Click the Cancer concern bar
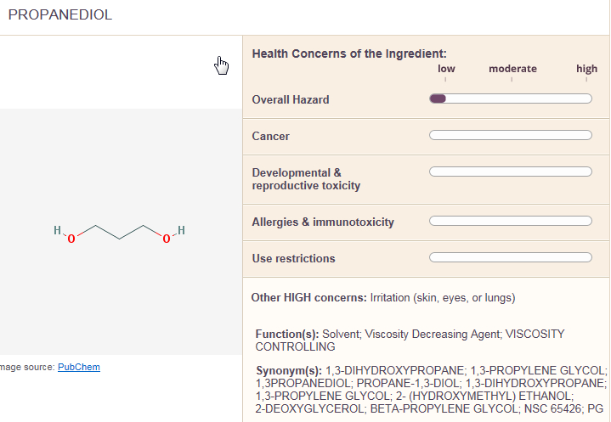The image size is (611, 422). (x=511, y=136)
